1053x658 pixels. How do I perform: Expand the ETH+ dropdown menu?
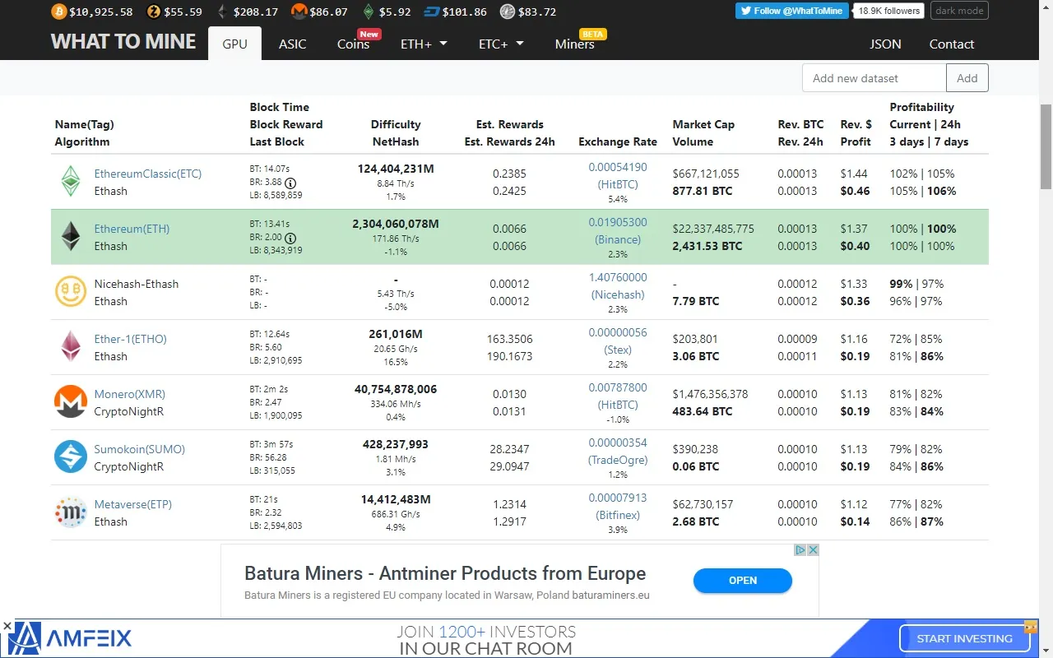424,44
